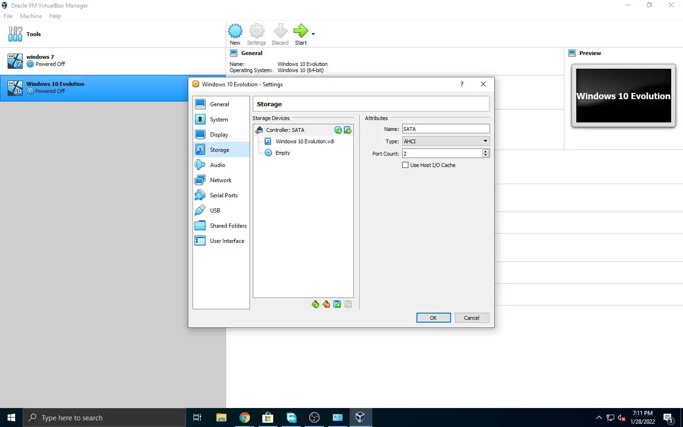This screenshot has height=427, width=683.
Task: Open File Explorer from the taskbar
Action: (x=221, y=418)
